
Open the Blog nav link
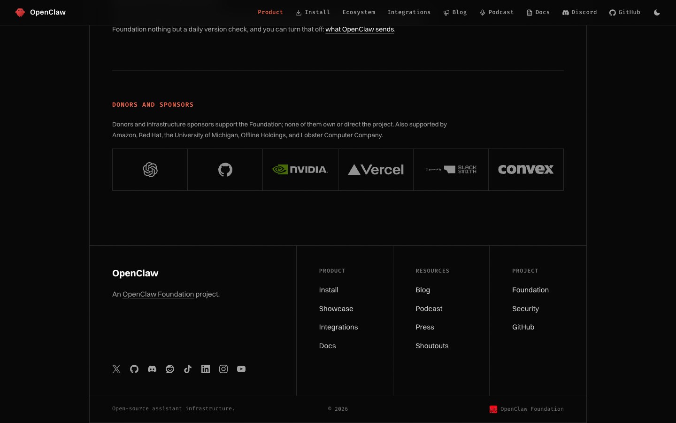coord(455,12)
